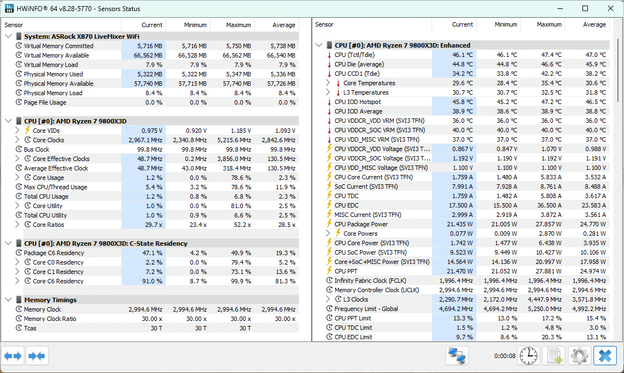Click the thermometer icon beside CPU VDD_MISC VRM

click(x=329, y=139)
